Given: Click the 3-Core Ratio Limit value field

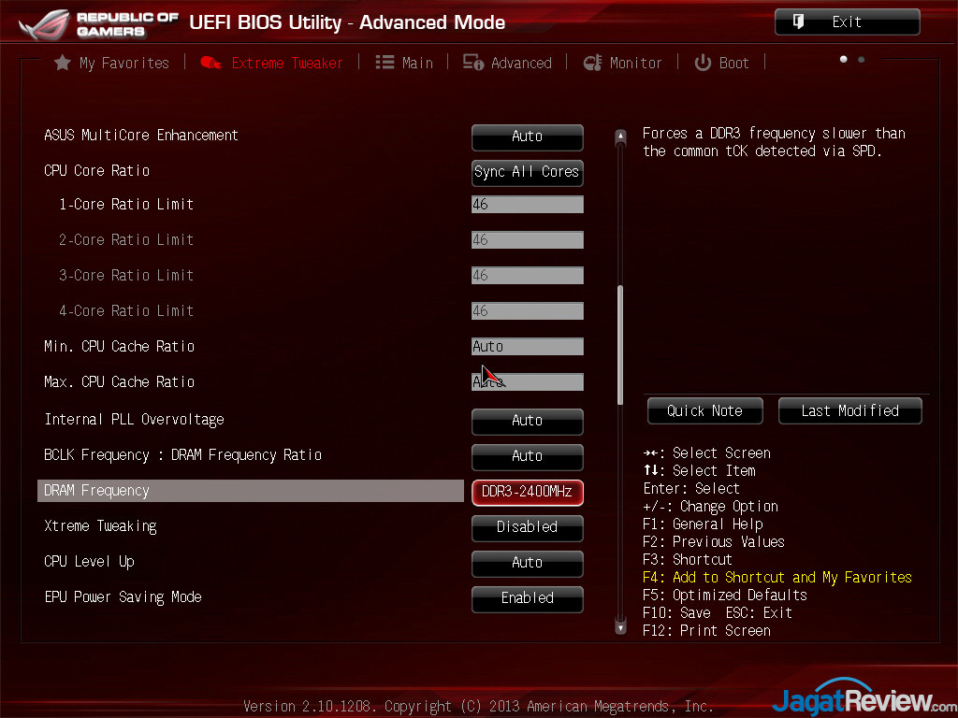Looking at the screenshot, I should point(528,276).
